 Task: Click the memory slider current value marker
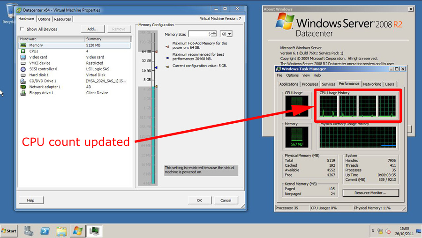click(x=156, y=86)
